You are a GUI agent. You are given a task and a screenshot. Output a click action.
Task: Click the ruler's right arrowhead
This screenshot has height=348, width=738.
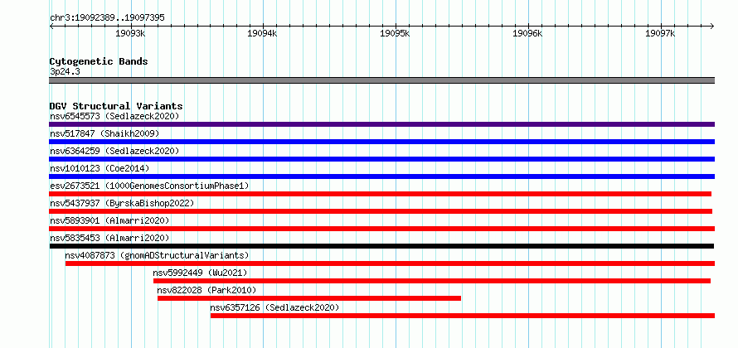pyautogui.click(x=712, y=26)
